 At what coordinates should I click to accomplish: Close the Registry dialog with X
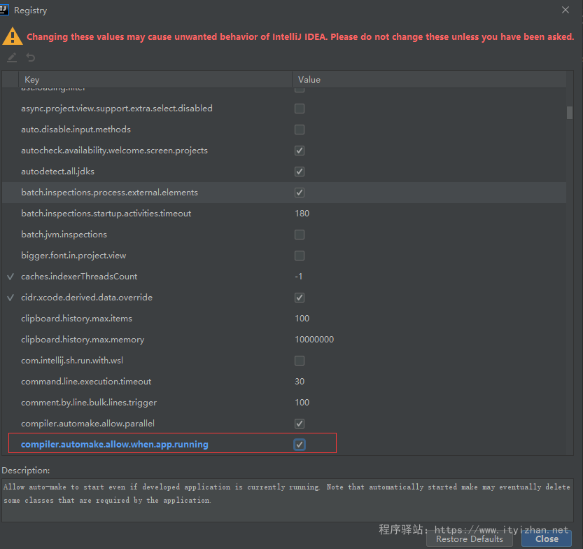tap(566, 10)
